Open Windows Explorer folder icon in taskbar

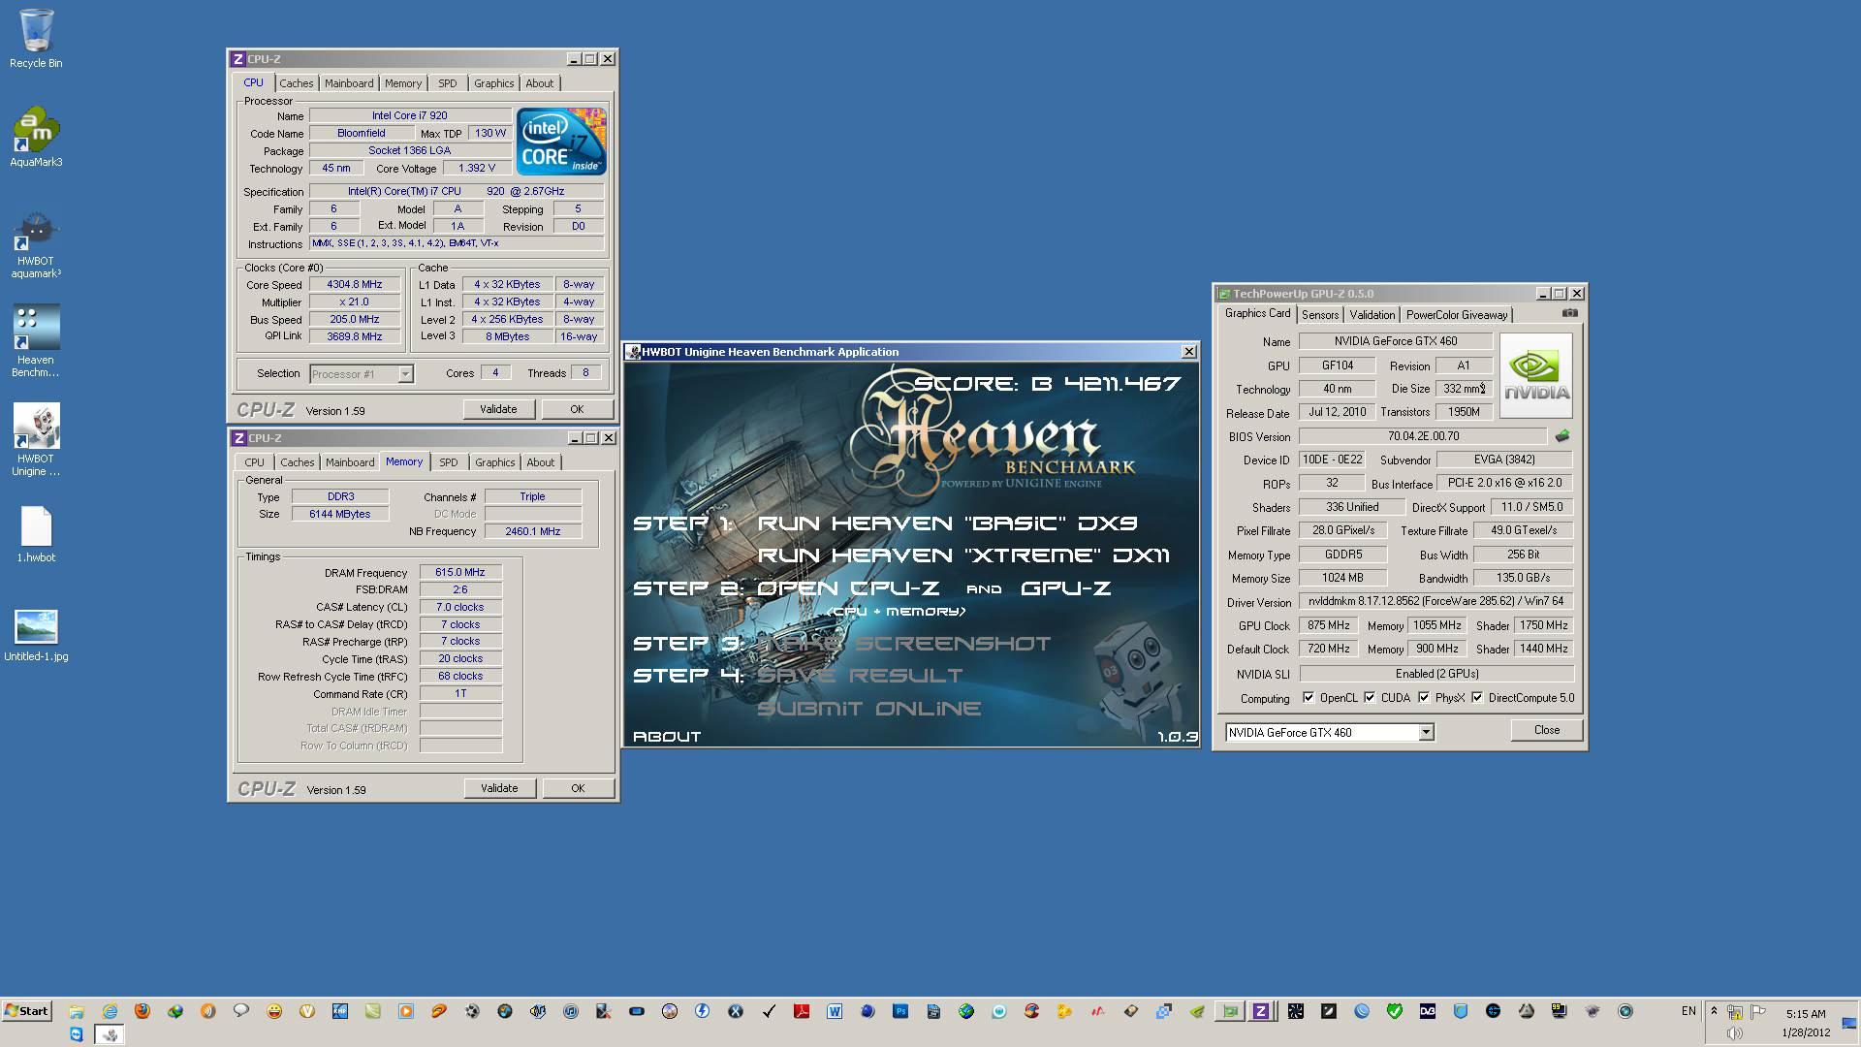[x=77, y=1011]
